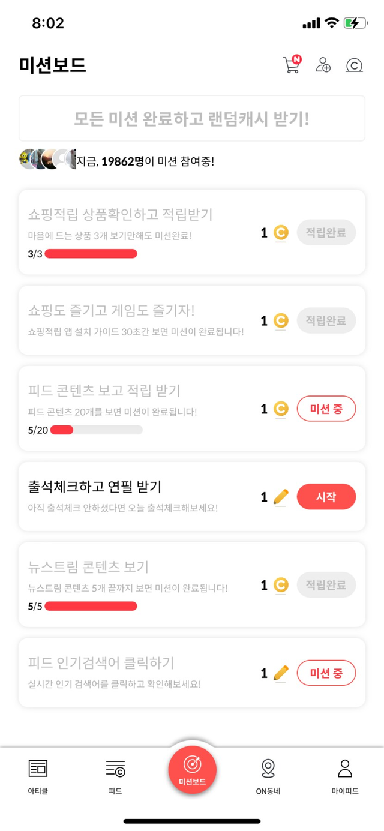Screen dimensions: 384x831
Task: Tap the participant profile avatars
Action: (47, 159)
